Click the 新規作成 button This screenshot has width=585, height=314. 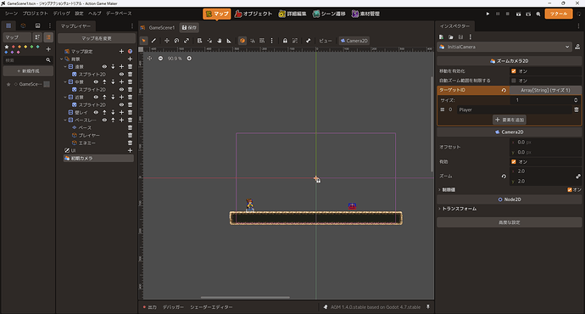[28, 71]
